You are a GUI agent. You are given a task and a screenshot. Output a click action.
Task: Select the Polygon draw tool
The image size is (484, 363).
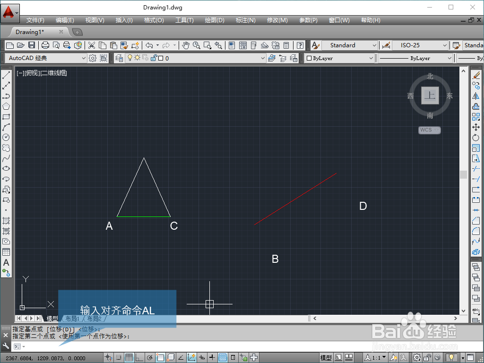pyautogui.click(x=6, y=106)
